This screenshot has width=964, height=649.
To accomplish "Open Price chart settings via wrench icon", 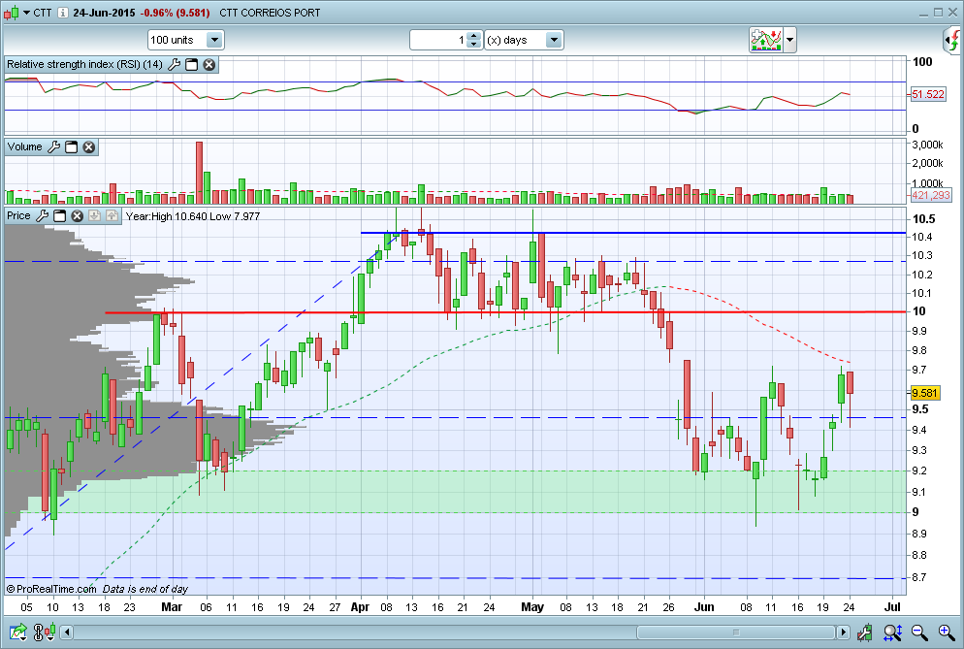I will tap(42, 216).
